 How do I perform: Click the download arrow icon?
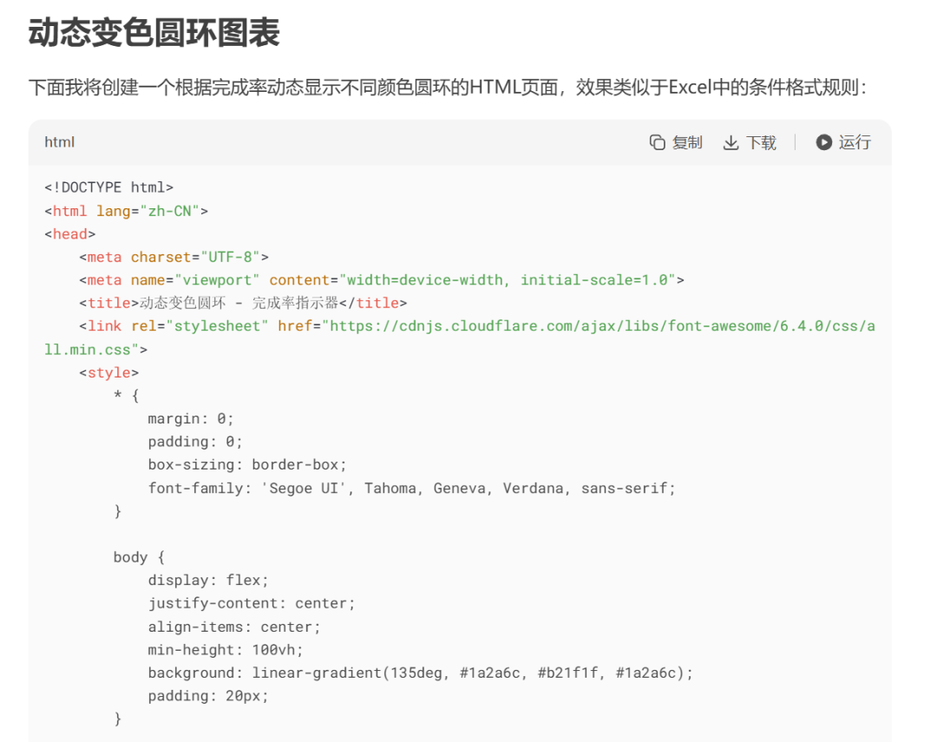point(731,142)
